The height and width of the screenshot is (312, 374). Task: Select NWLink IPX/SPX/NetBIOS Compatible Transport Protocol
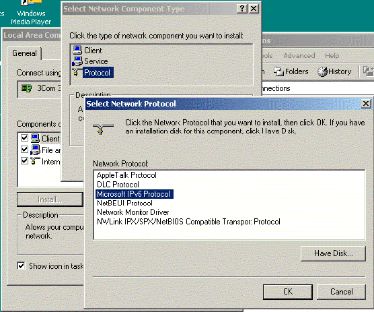pyautogui.click(x=188, y=222)
